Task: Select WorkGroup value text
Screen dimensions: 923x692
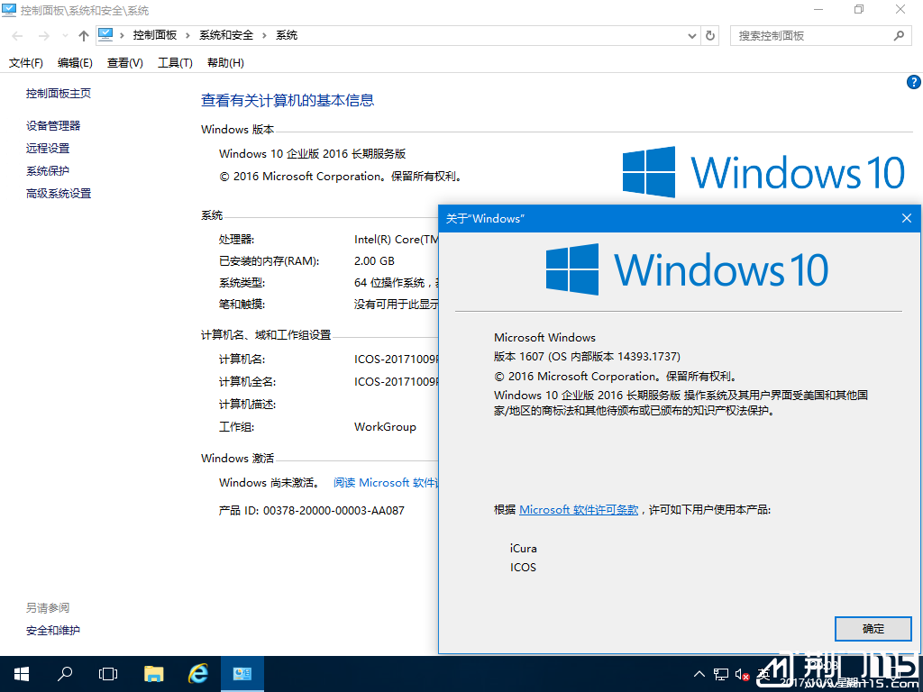Action: [x=385, y=427]
